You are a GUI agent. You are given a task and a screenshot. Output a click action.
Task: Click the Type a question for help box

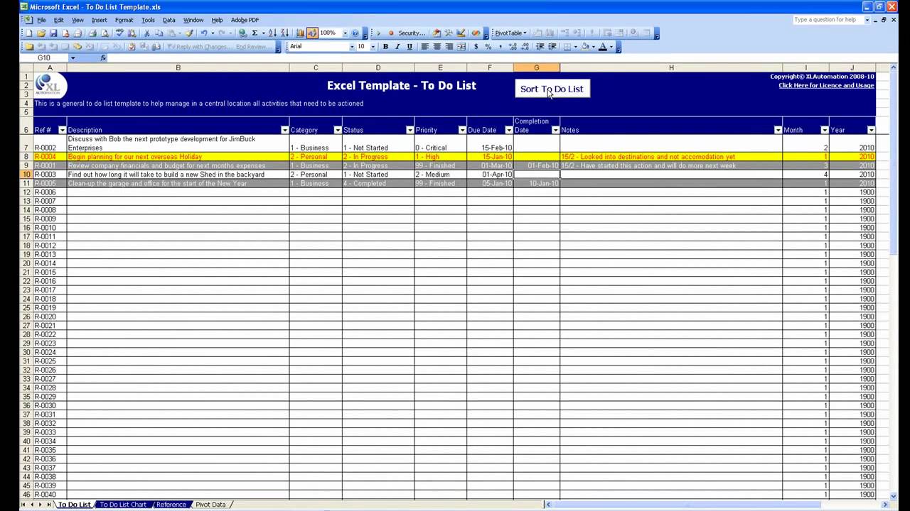(828, 20)
